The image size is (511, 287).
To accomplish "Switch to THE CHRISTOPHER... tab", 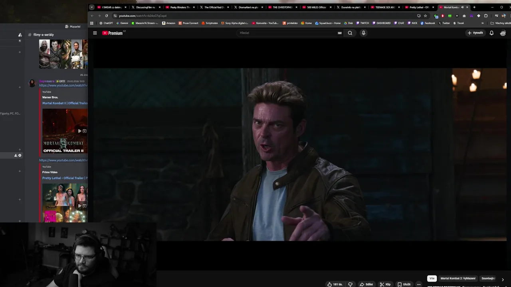I will (282, 7).
